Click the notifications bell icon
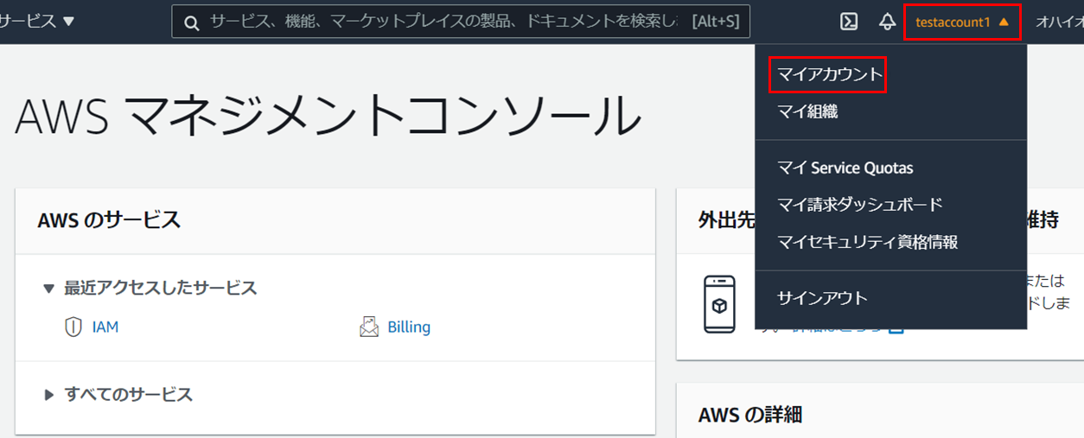This screenshot has width=1084, height=438. (x=887, y=22)
